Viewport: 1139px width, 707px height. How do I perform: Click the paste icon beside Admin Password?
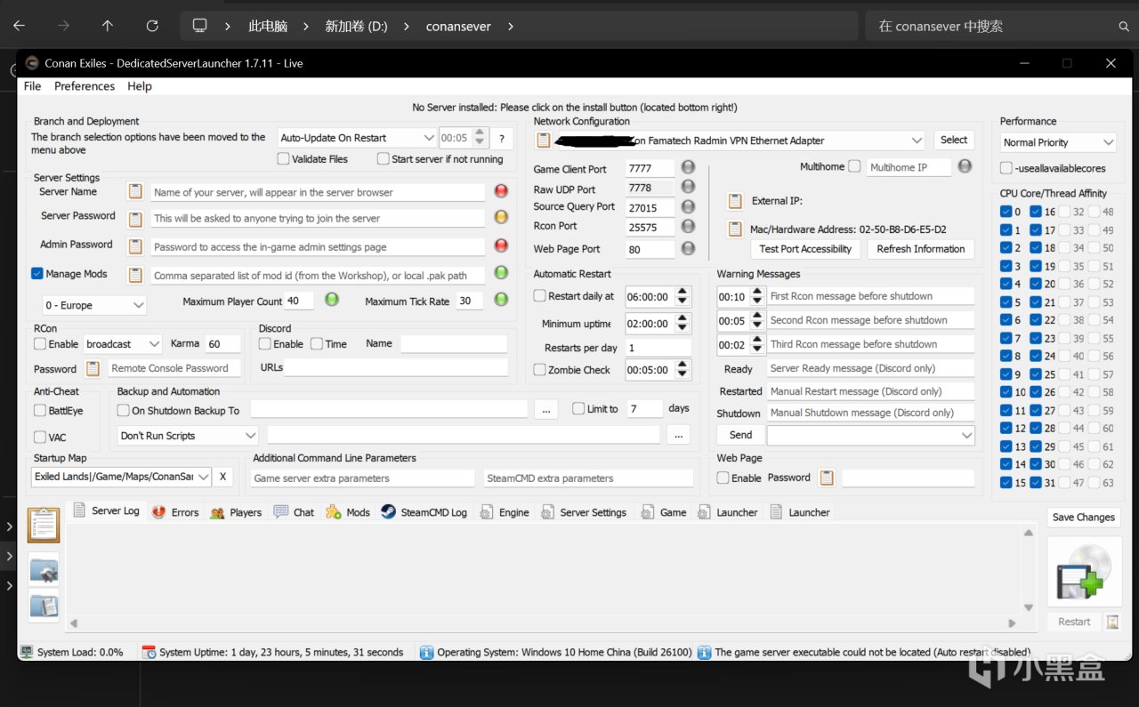coord(135,246)
